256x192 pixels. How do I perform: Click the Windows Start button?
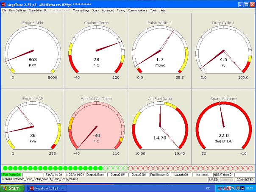tap(11, 188)
